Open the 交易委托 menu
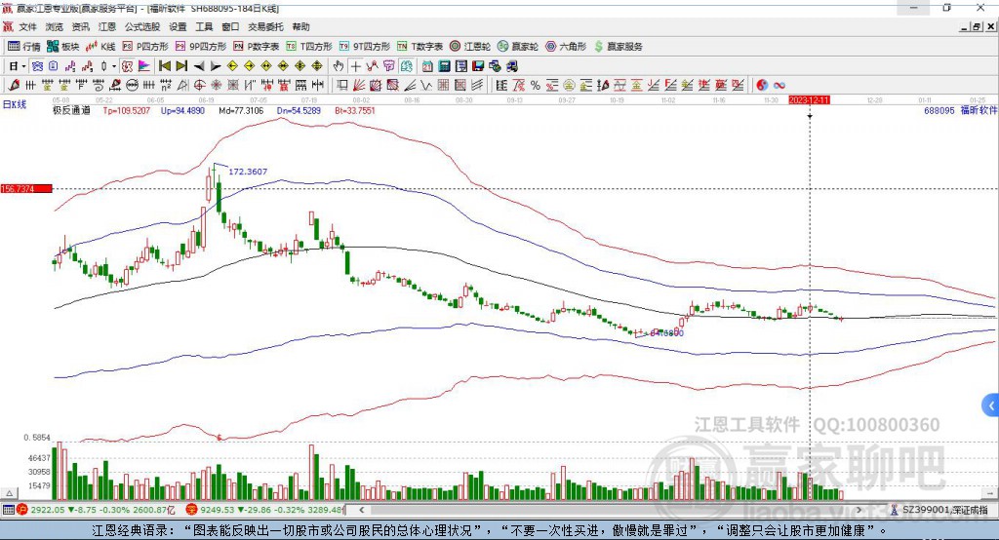Viewport: 999px width, 540px height. click(x=265, y=26)
